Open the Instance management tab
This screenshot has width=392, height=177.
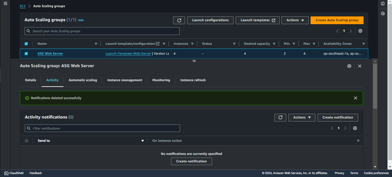125,80
